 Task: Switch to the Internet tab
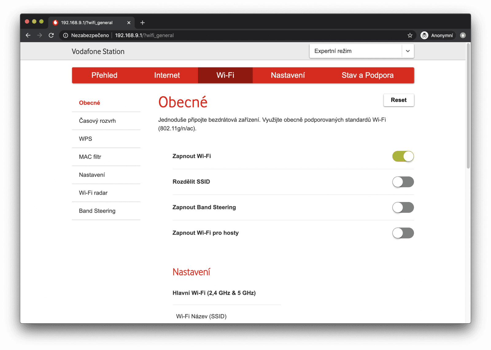167,75
